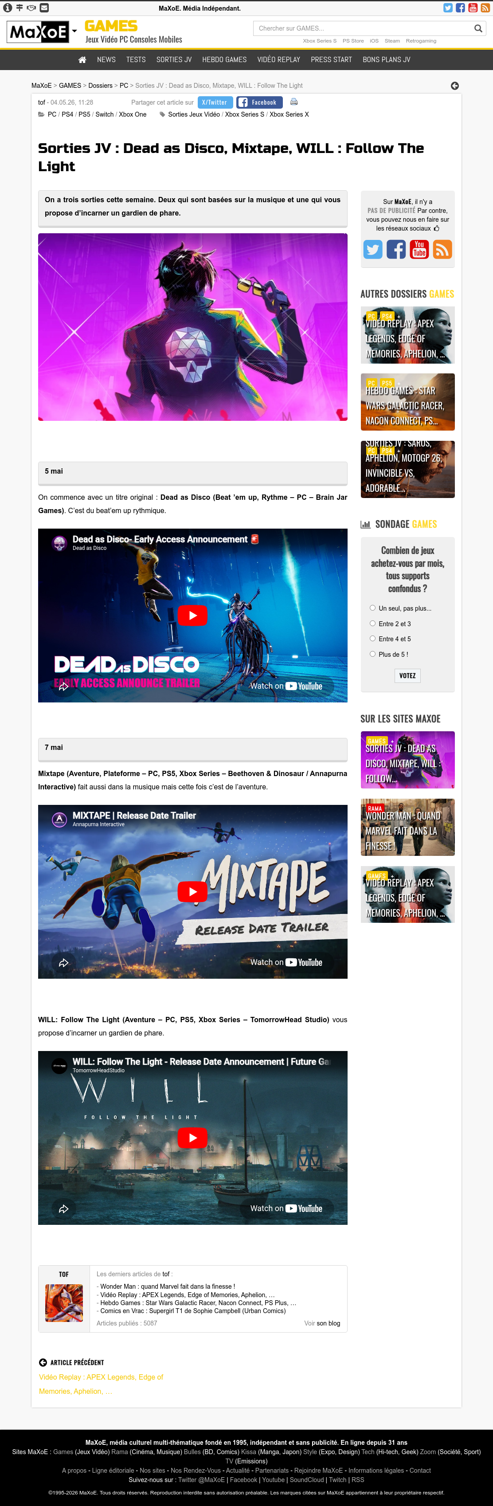Open Hebdo Games Star Wars Galactic Racer card
493x1506 pixels.
click(407, 402)
